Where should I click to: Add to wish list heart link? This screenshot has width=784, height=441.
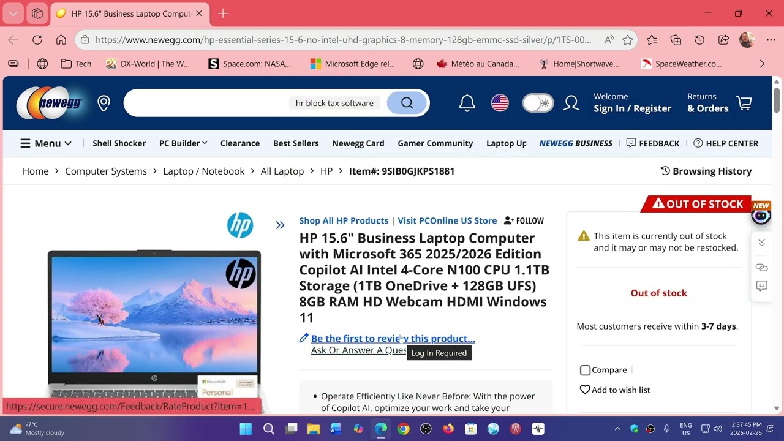[615, 390]
